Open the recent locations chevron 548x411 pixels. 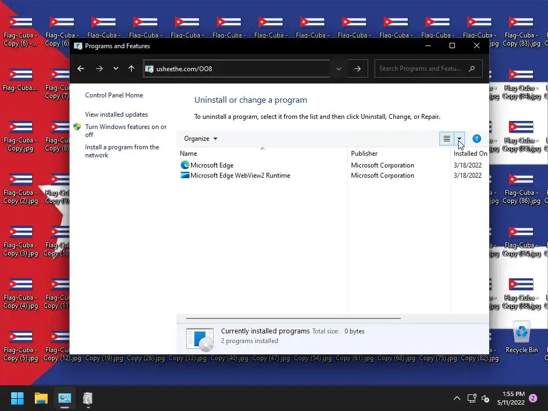tap(116, 68)
